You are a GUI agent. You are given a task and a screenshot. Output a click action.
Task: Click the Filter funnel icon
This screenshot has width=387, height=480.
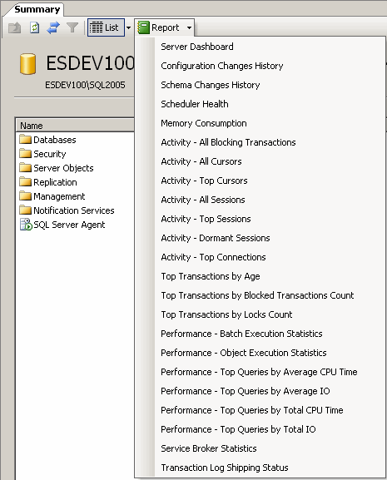(x=72, y=27)
